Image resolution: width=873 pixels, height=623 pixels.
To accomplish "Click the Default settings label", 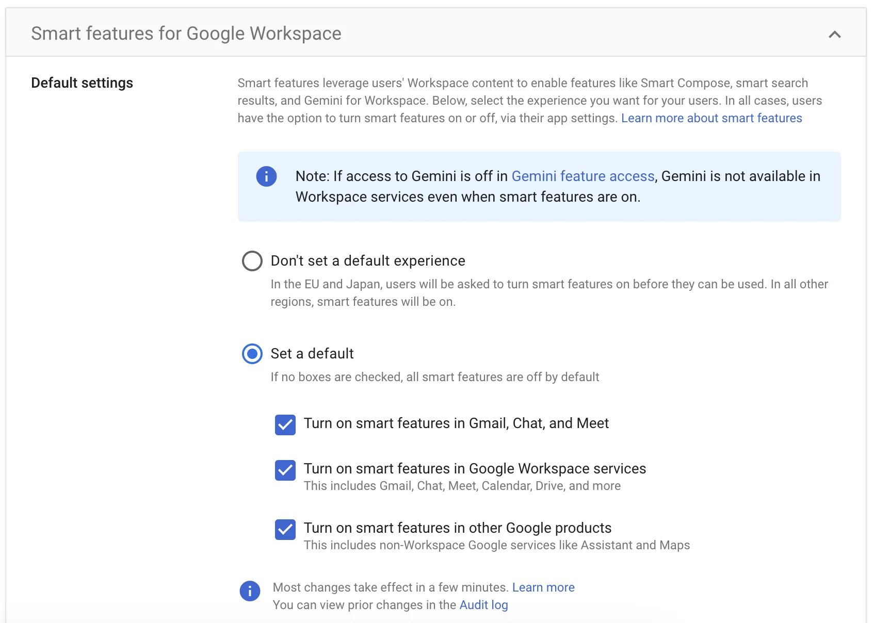I will tap(82, 83).
